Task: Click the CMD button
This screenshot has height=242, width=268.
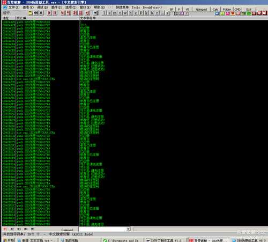Action: click(237, 9)
